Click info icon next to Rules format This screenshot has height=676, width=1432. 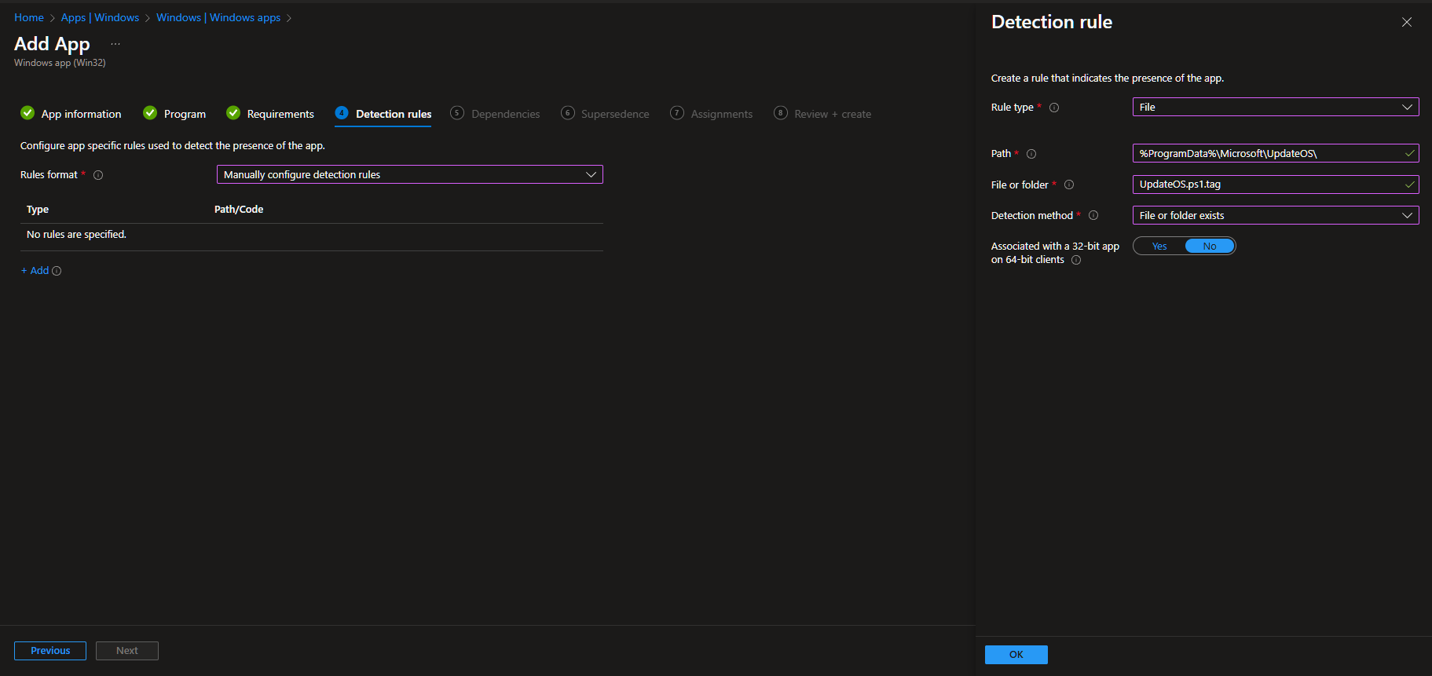click(x=98, y=175)
